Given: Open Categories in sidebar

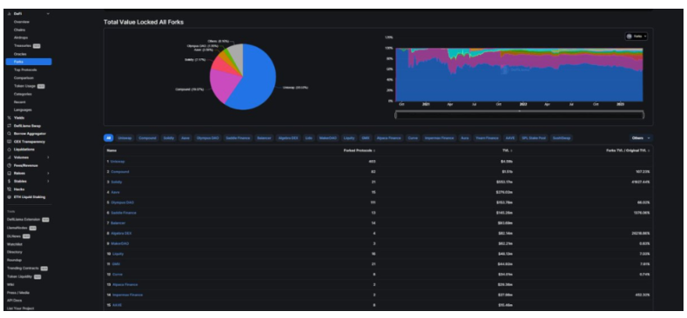Looking at the screenshot, I should [23, 94].
